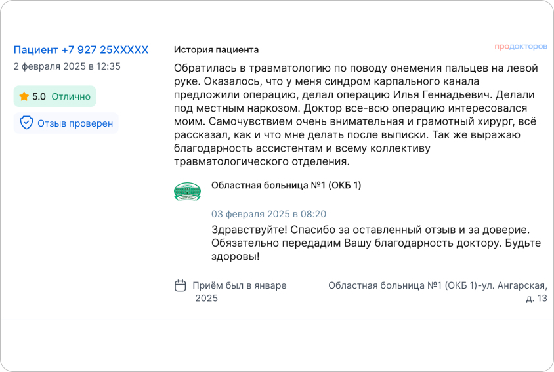Screen dimensions: 554x372
Task: Click the shield checkmark verified icon
Action: [x=26, y=123]
